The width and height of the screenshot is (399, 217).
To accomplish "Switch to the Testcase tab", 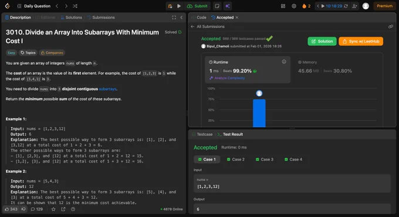I will coord(202,135).
